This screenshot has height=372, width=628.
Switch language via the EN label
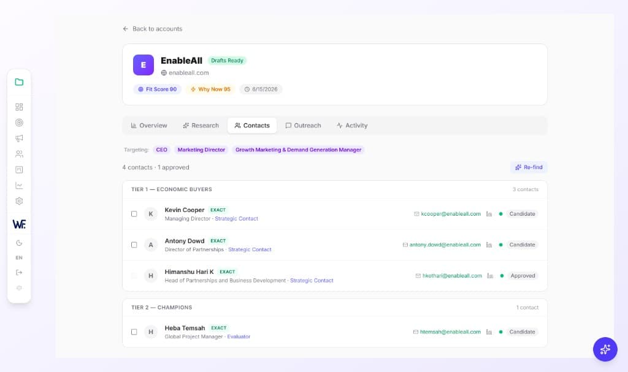[x=19, y=258]
